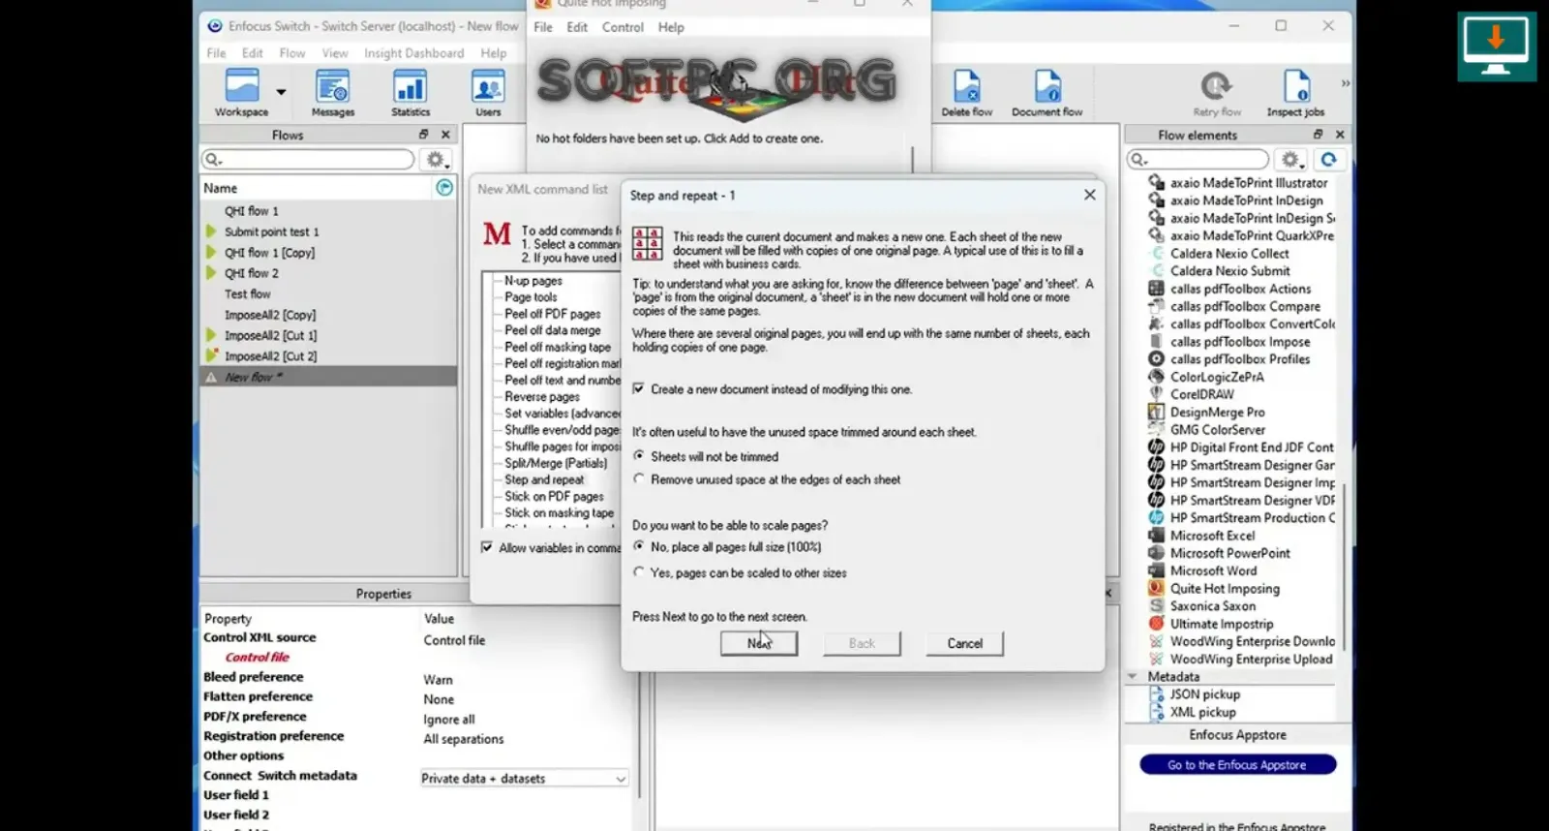Open Control menu in Quite Hot Imposing
The image size is (1549, 831).
623,27
